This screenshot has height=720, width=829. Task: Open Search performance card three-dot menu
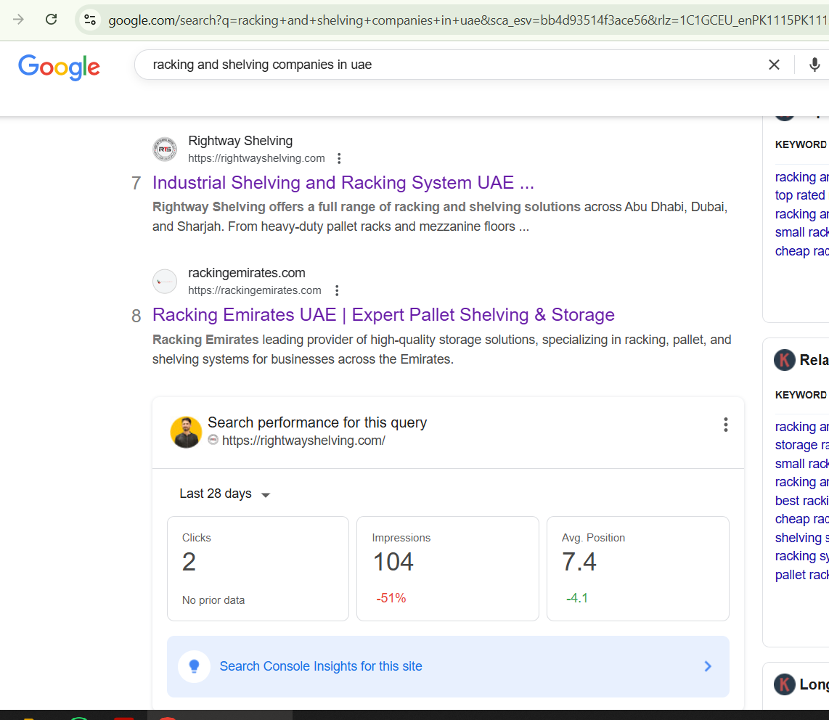[x=724, y=425]
